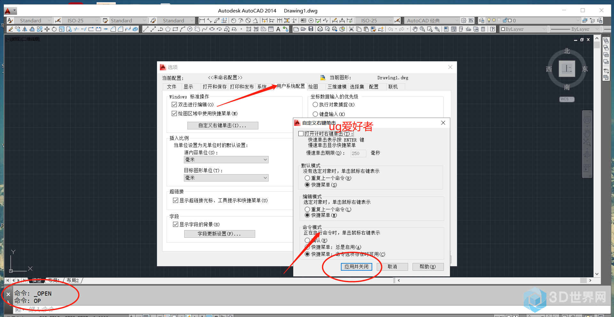Image resolution: width=614 pixels, height=317 pixels.
Task: Click the 取消 button
Action: click(x=392, y=267)
